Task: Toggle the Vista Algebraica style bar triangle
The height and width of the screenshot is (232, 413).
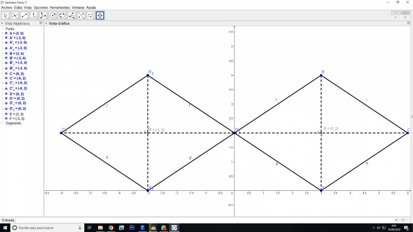Action: click(x=2, y=23)
